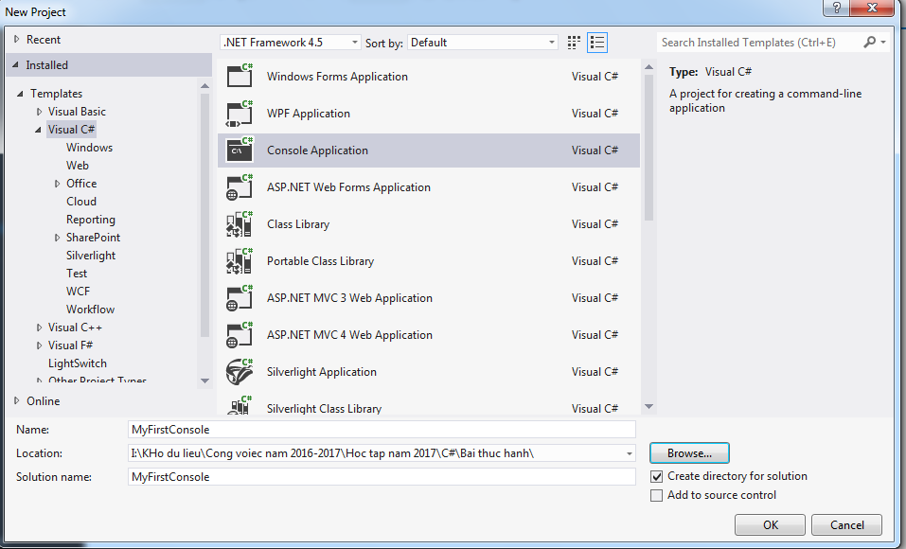906x549 pixels.
Task: Select the ASP.NET MVC 4 Web Application icon
Action: coord(240,335)
